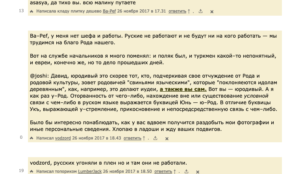Click the X icon on Ba-Pef's comment
Viewport: 289px width, 174px height.
[212, 12]
